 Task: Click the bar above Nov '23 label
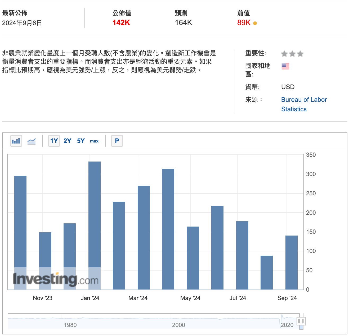[45, 261]
